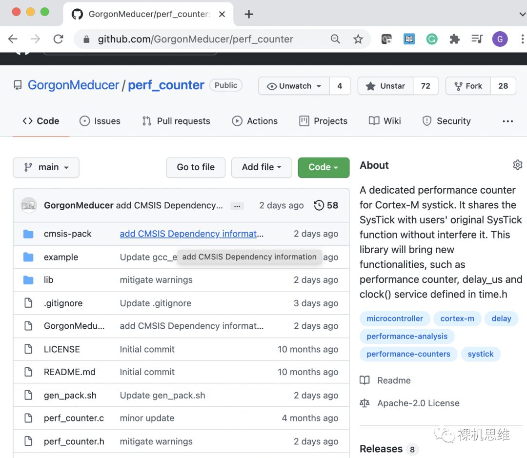Open the Releases section link
Screen dimensions: 527x458
[x=381, y=449]
